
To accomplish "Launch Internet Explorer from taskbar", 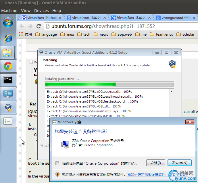I will [8, 38].
